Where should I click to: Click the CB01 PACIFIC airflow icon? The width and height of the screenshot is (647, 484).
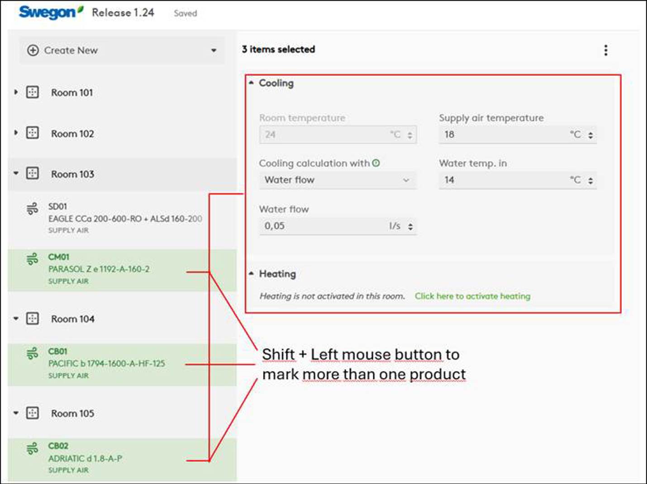point(32,353)
